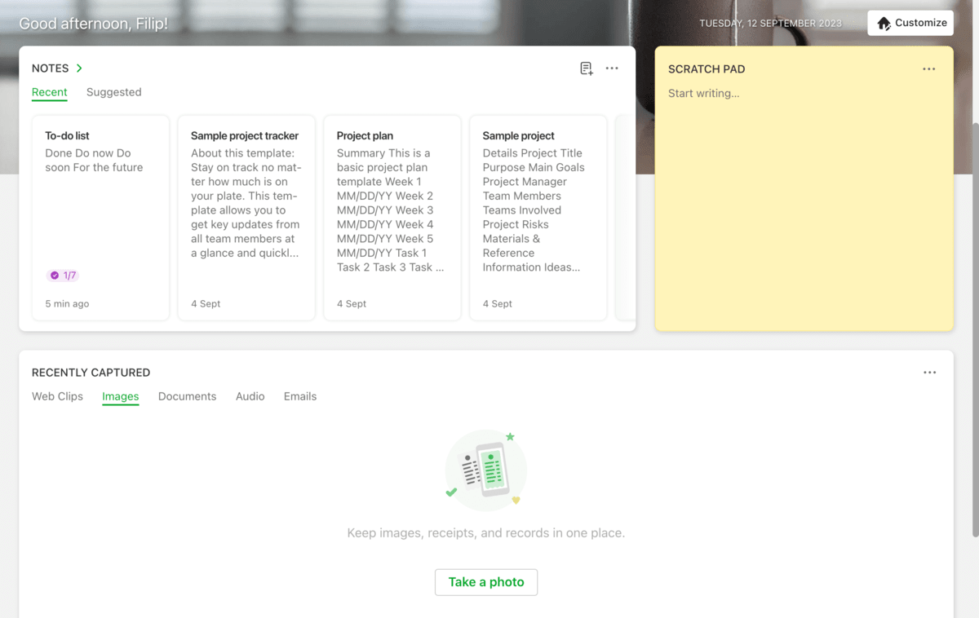
Task: Click the new note icon in Notes widget
Action: point(586,68)
